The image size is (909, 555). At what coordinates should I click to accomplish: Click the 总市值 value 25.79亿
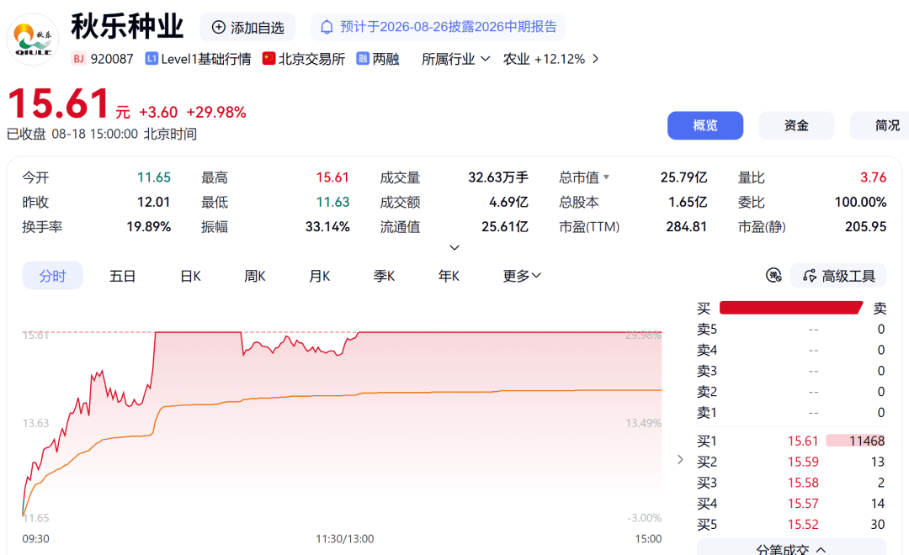click(684, 177)
